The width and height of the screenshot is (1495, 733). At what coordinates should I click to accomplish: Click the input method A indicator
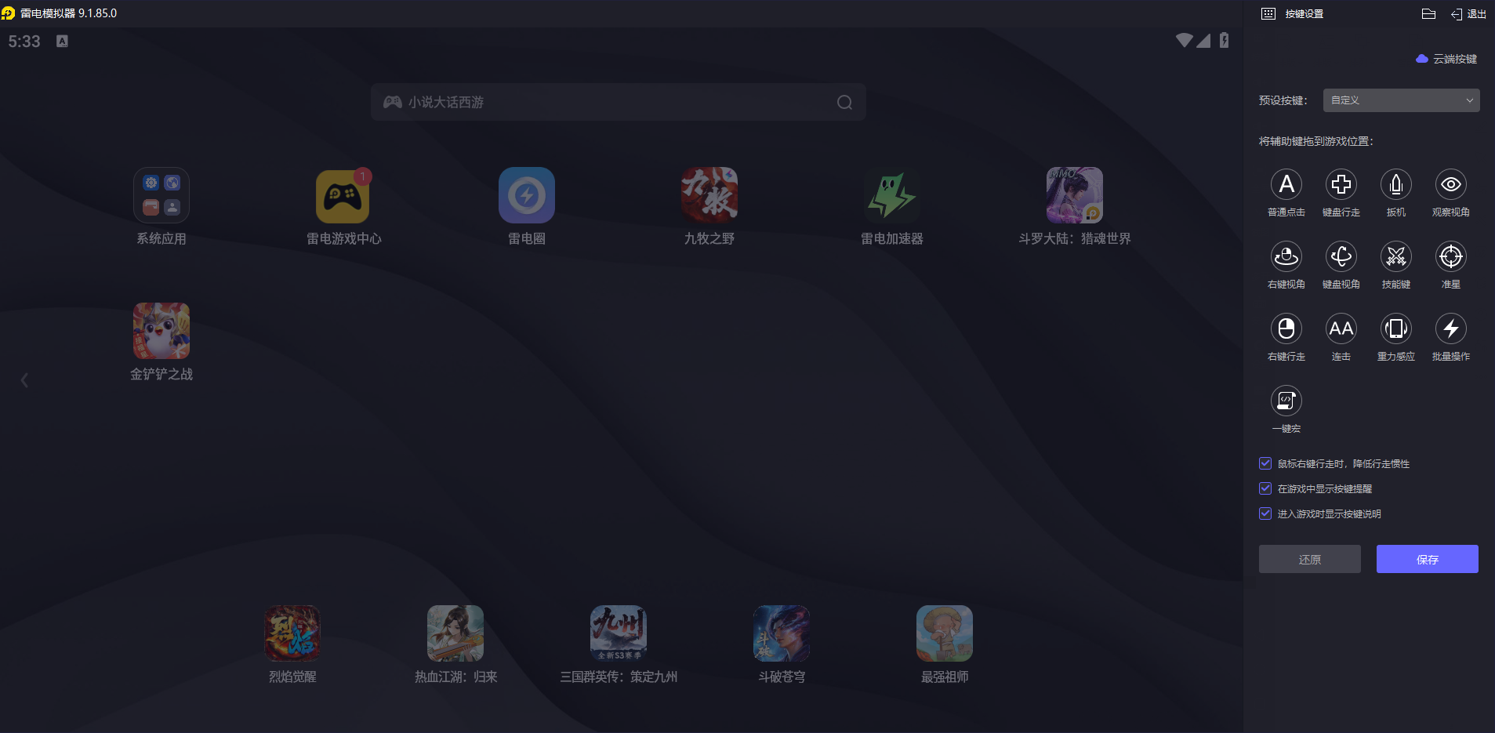(62, 42)
